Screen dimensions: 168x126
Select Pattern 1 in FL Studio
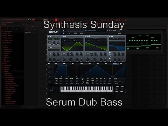pyautogui.click(x=28, y=32)
